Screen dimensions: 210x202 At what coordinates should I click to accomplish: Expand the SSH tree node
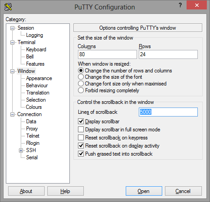point(21,150)
